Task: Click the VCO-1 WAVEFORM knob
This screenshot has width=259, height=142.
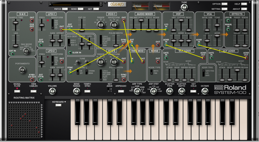Action: point(114,25)
